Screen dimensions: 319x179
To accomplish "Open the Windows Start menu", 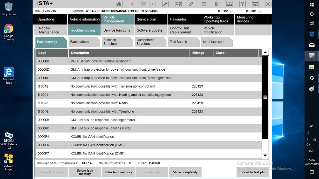I will (312, 5).
